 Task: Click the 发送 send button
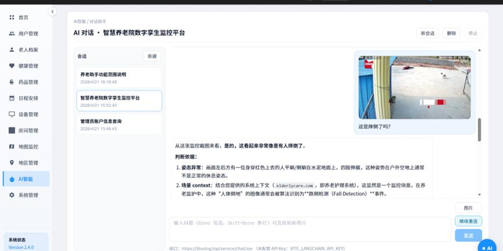tap(468, 235)
